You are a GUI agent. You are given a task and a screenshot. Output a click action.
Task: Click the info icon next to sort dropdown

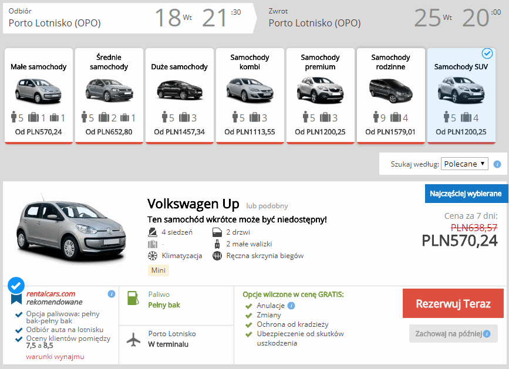point(497,164)
